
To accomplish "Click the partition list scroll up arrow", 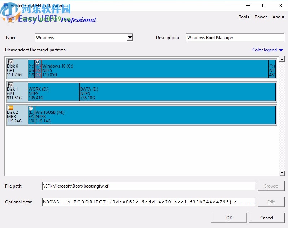I will pyautogui.click(x=282, y=59).
